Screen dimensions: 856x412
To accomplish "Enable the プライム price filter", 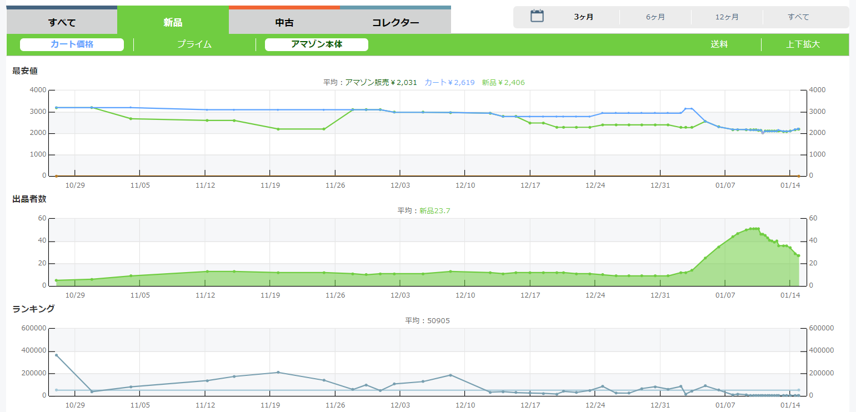I will (x=194, y=44).
